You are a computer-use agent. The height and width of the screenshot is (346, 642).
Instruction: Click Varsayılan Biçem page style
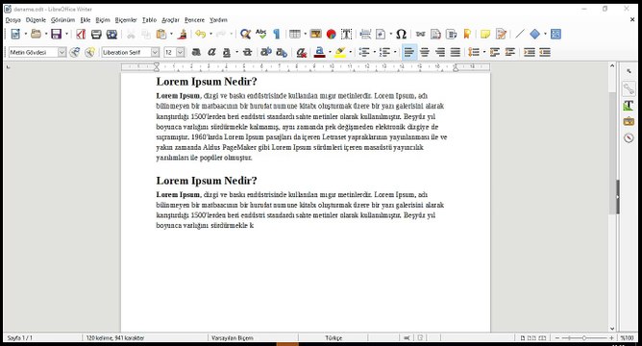click(233, 337)
